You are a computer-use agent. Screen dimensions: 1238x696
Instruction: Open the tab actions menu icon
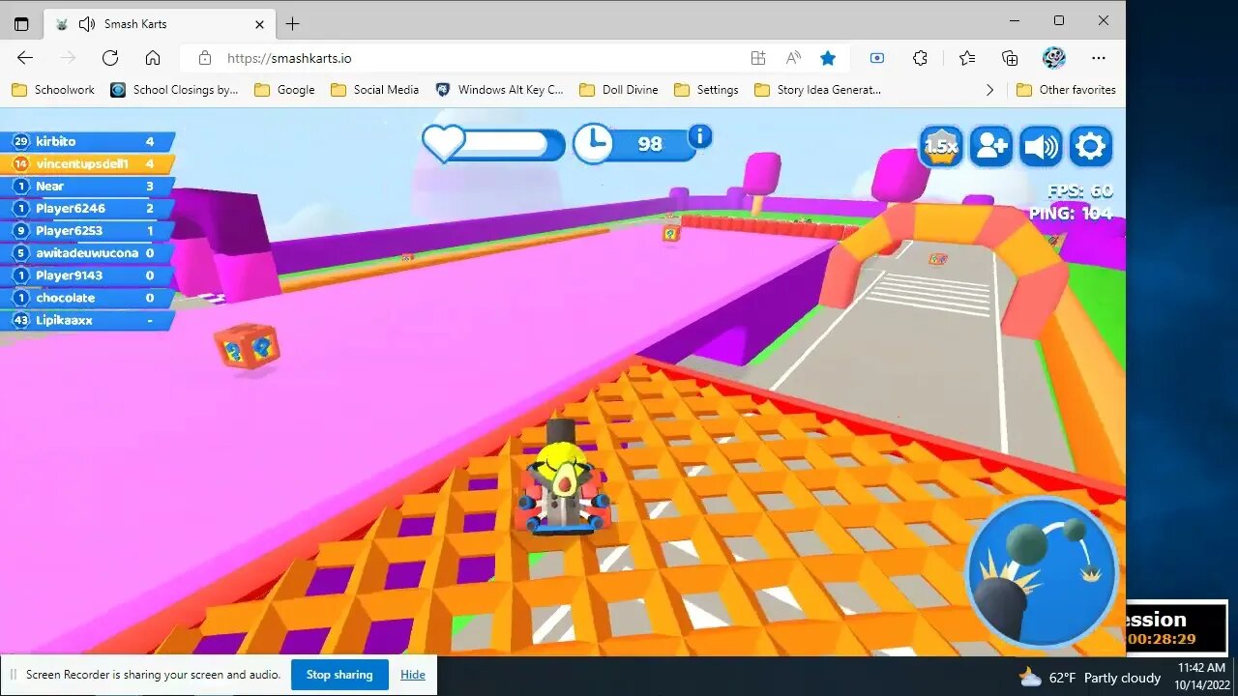pos(21,23)
